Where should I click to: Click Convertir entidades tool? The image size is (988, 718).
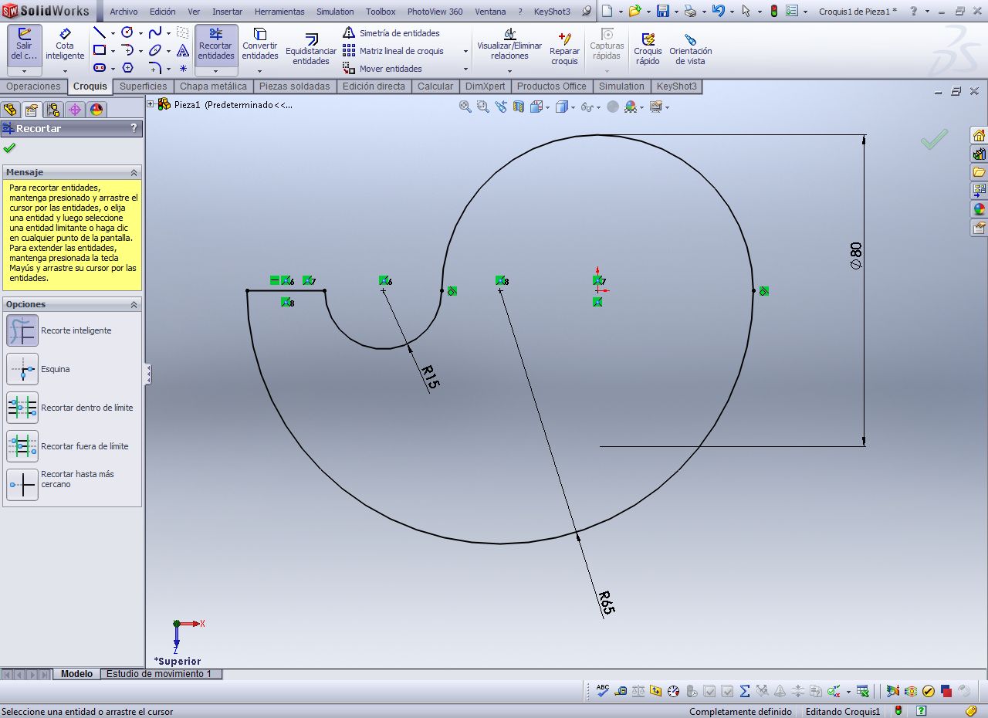point(260,44)
